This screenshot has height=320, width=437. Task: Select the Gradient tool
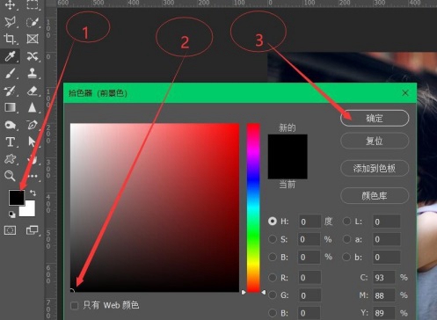pos(11,107)
